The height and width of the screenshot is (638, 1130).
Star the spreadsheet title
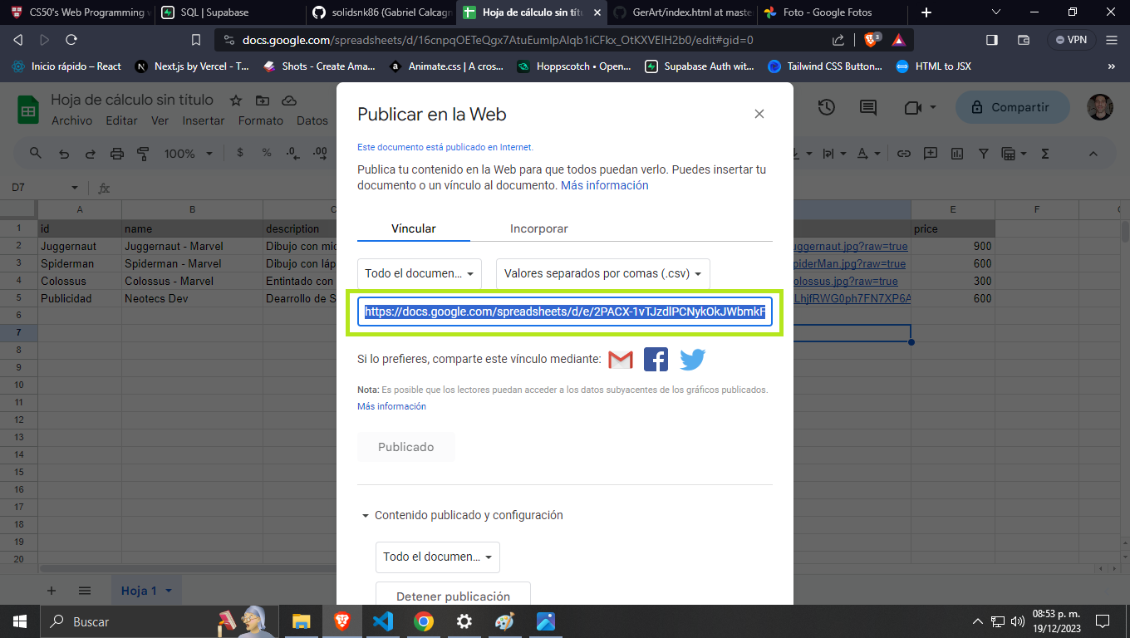pyautogui.click(x=236, y=101)
